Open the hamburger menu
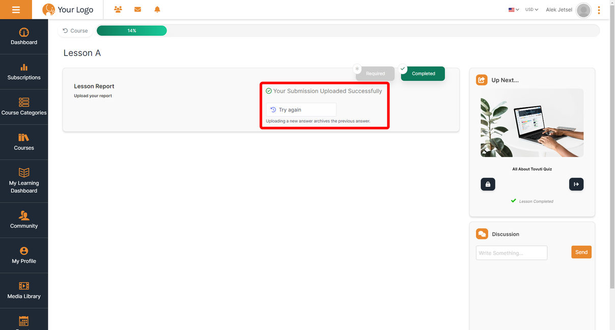Screen dimensions: 615x330 16,10
